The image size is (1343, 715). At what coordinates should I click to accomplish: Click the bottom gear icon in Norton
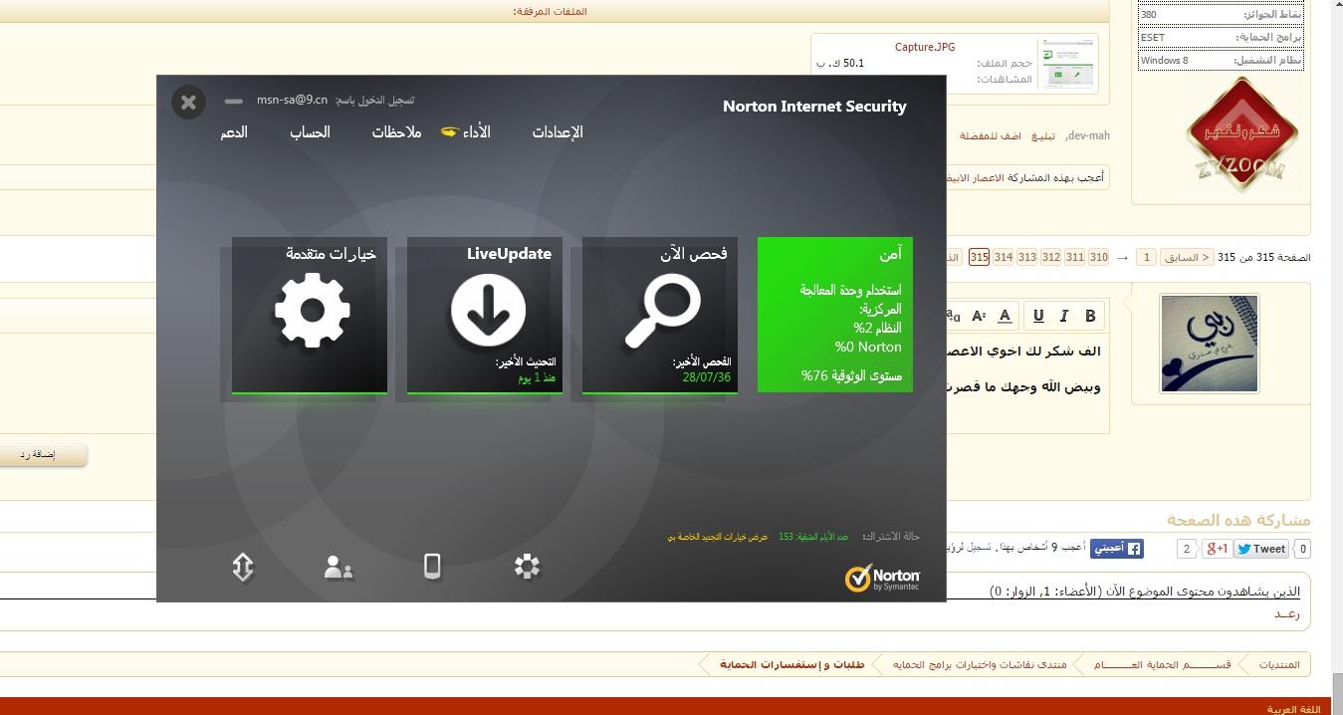(x=527, y=567)
